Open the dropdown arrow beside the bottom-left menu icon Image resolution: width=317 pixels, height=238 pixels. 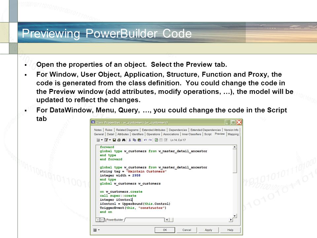(x=99, y=230)
